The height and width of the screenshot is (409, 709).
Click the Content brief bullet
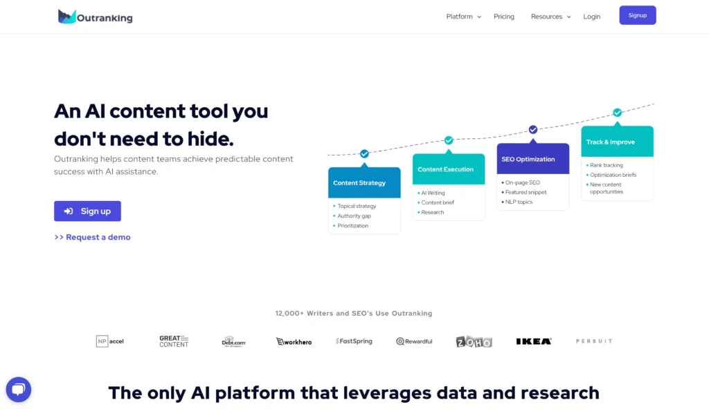coord(438,202)
